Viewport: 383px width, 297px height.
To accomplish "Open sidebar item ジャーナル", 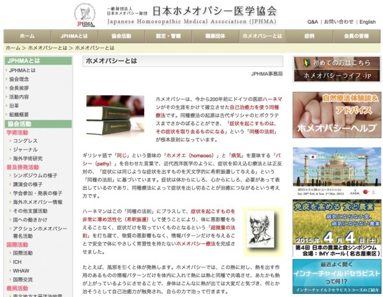I will coord(25,149).
